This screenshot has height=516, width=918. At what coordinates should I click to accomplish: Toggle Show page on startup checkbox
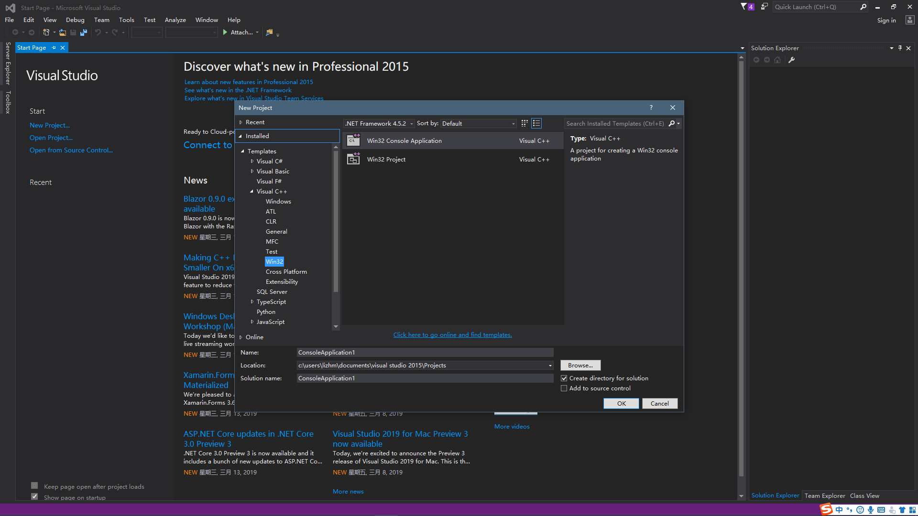(x=34, y=496)
